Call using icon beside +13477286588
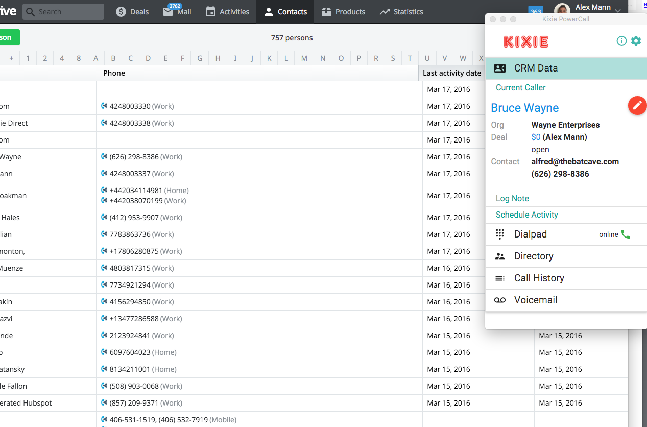647x427 pixels. (104, 319)
